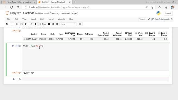This screenshot has width=178, height=100.
Task: Click the Logout button
Action: [168, 13]
